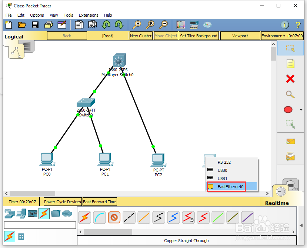Screen dimensions: 307x248
Task: Choose the red ellipse drawing tool
Action: point(288,110)
